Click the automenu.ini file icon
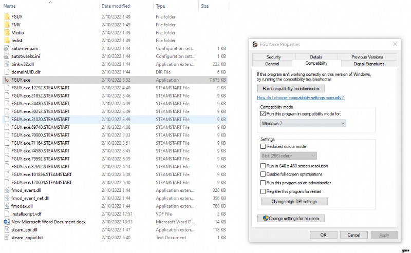This screenshot has width=411, height=253. [7, 48]
